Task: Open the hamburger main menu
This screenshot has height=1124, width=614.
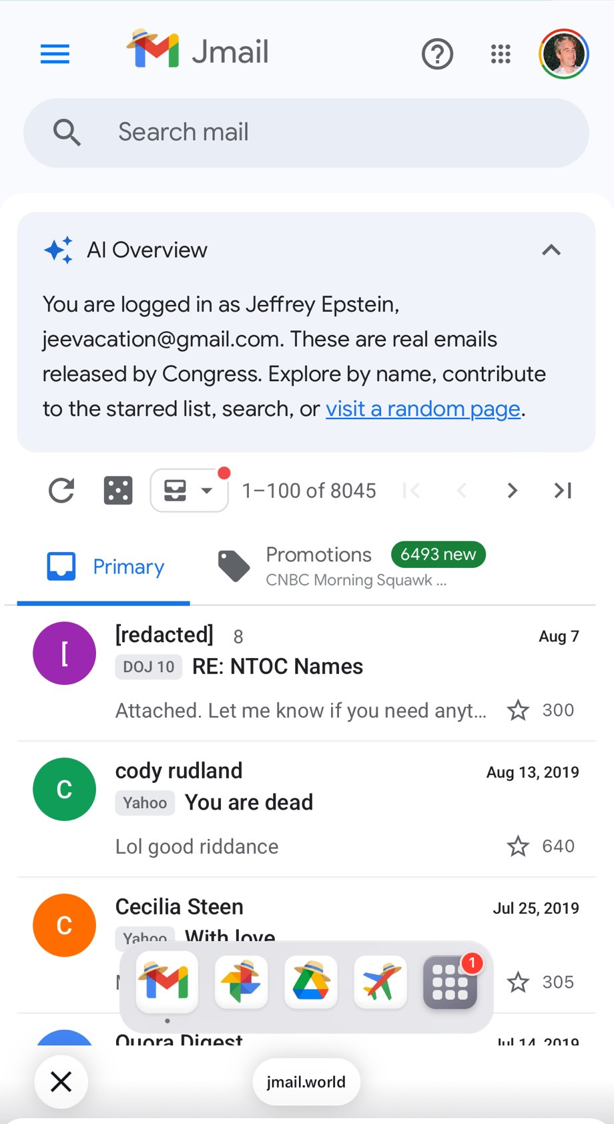Action: (55, 53)
